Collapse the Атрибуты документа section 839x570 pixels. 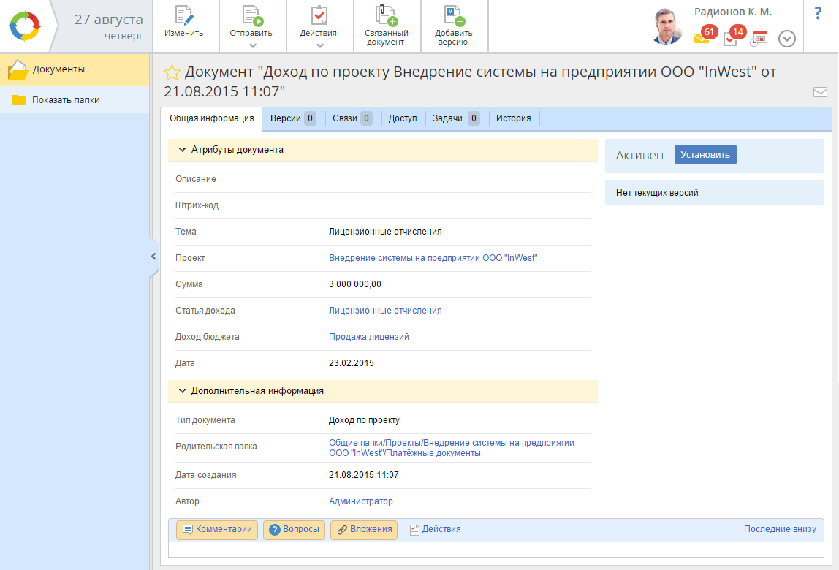(x=182, y=150)
